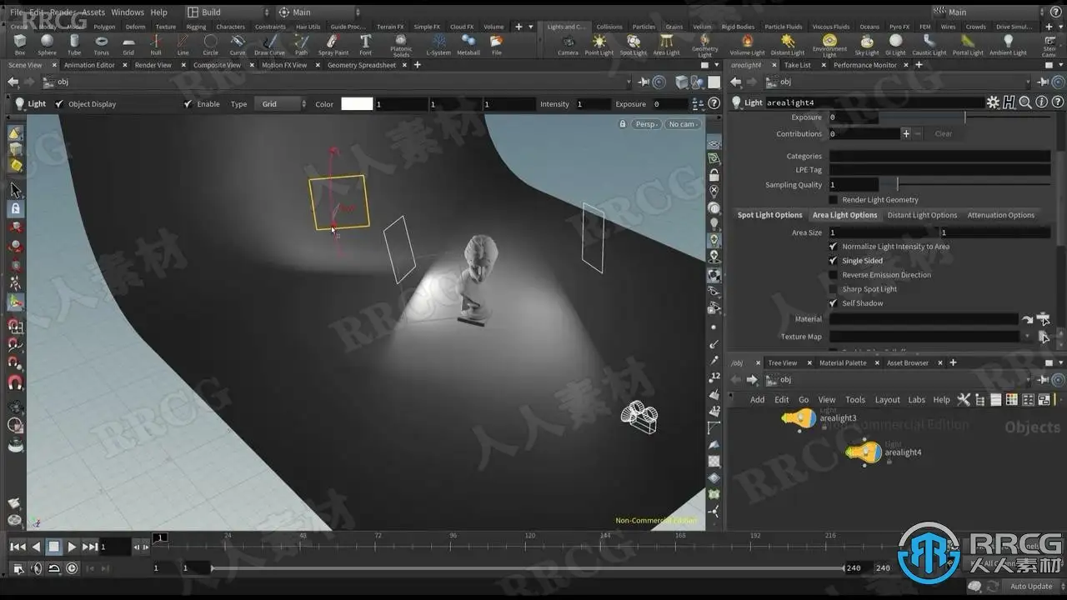The height and width of the screenshot is (600, 1067).
Task: Click the Environment Light shelf icon
Action: coord(829,43)
